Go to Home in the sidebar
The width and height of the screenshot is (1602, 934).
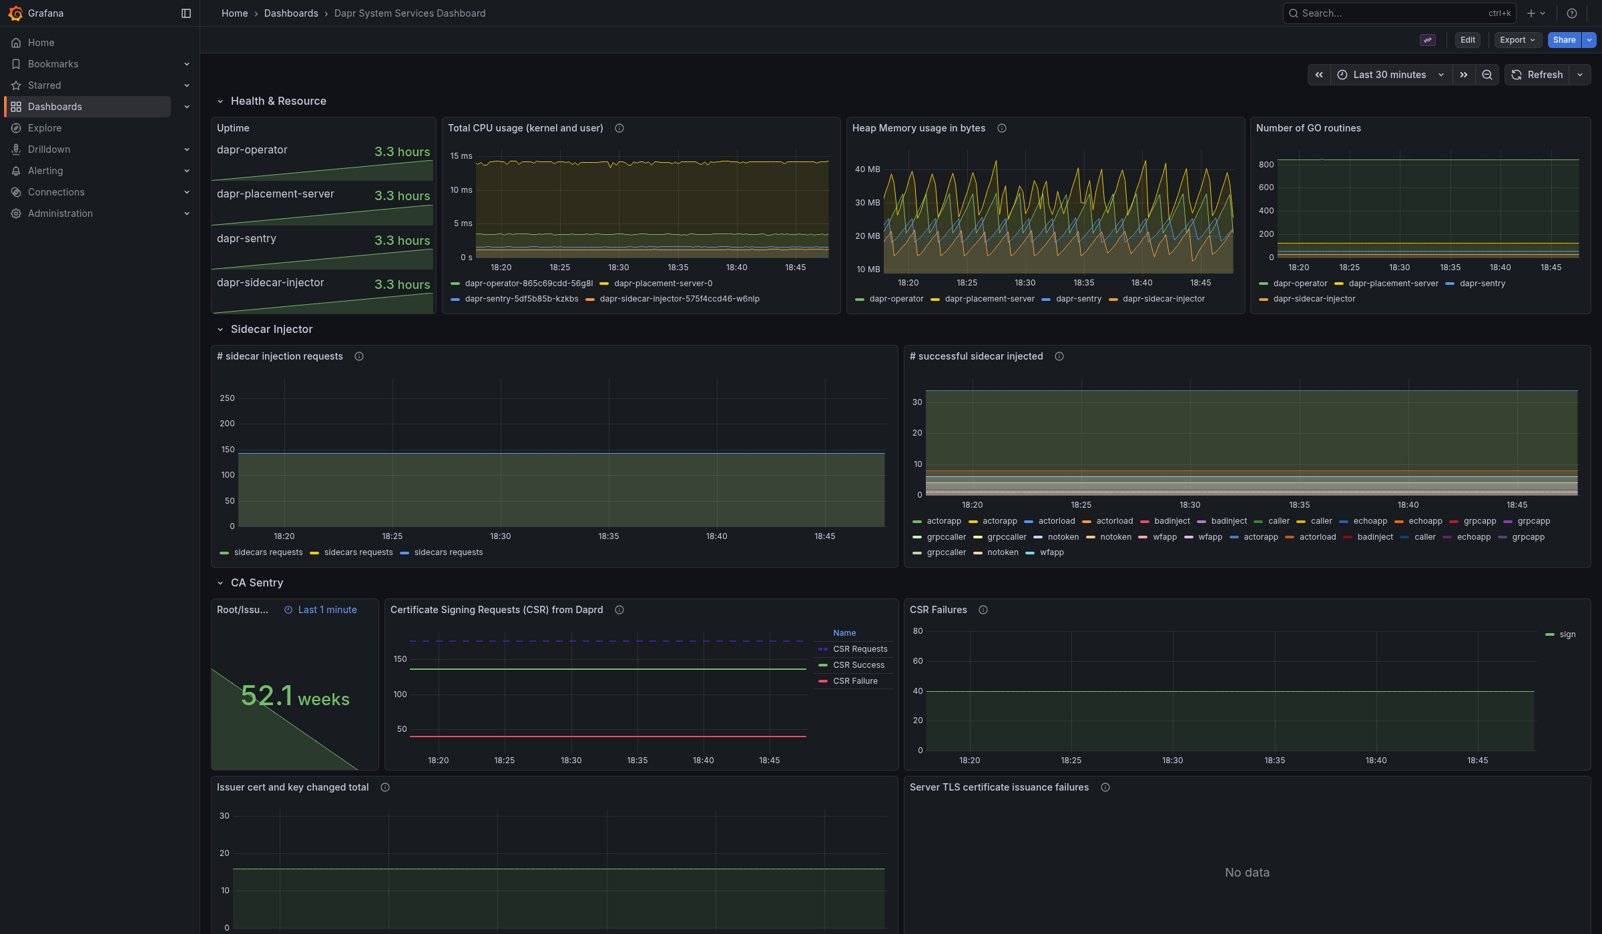coord(41,43)
